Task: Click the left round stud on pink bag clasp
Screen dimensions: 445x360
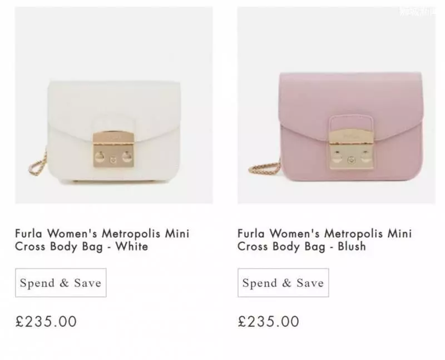Action: coord(338,157)
